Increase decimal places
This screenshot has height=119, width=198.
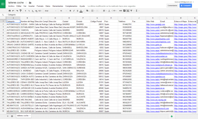pyautogui.click(x=36, y=11)
